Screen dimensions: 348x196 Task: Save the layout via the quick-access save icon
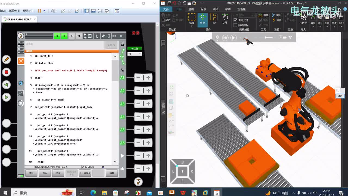tap(169, 3)
